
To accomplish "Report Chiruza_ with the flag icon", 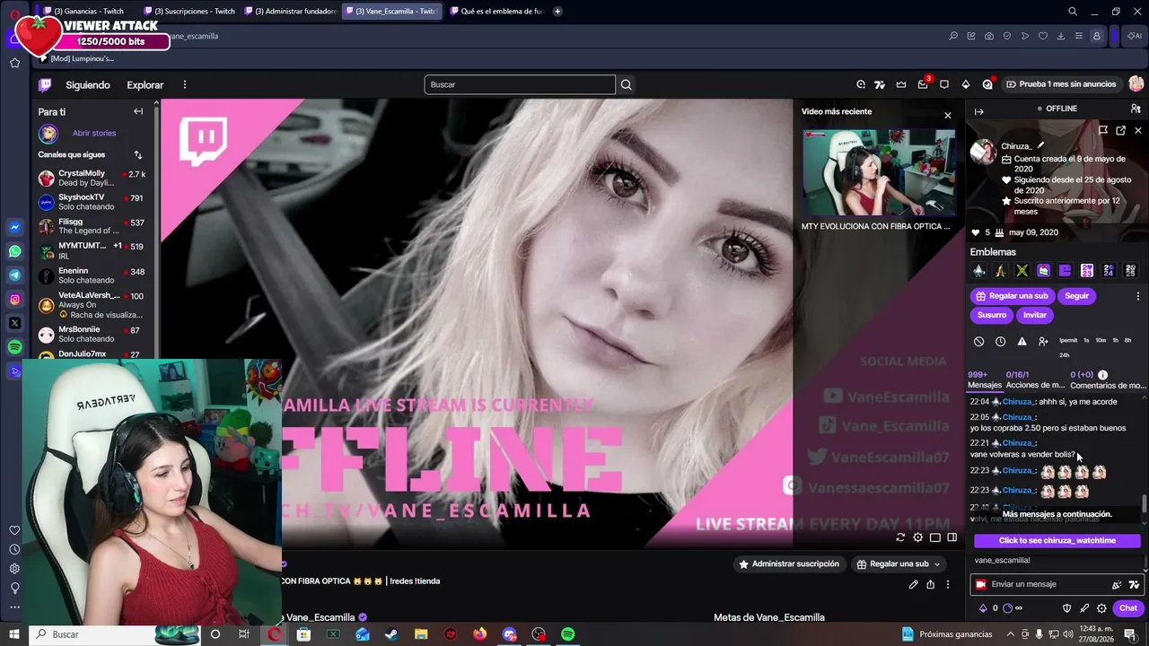I will pos(1103,130).
